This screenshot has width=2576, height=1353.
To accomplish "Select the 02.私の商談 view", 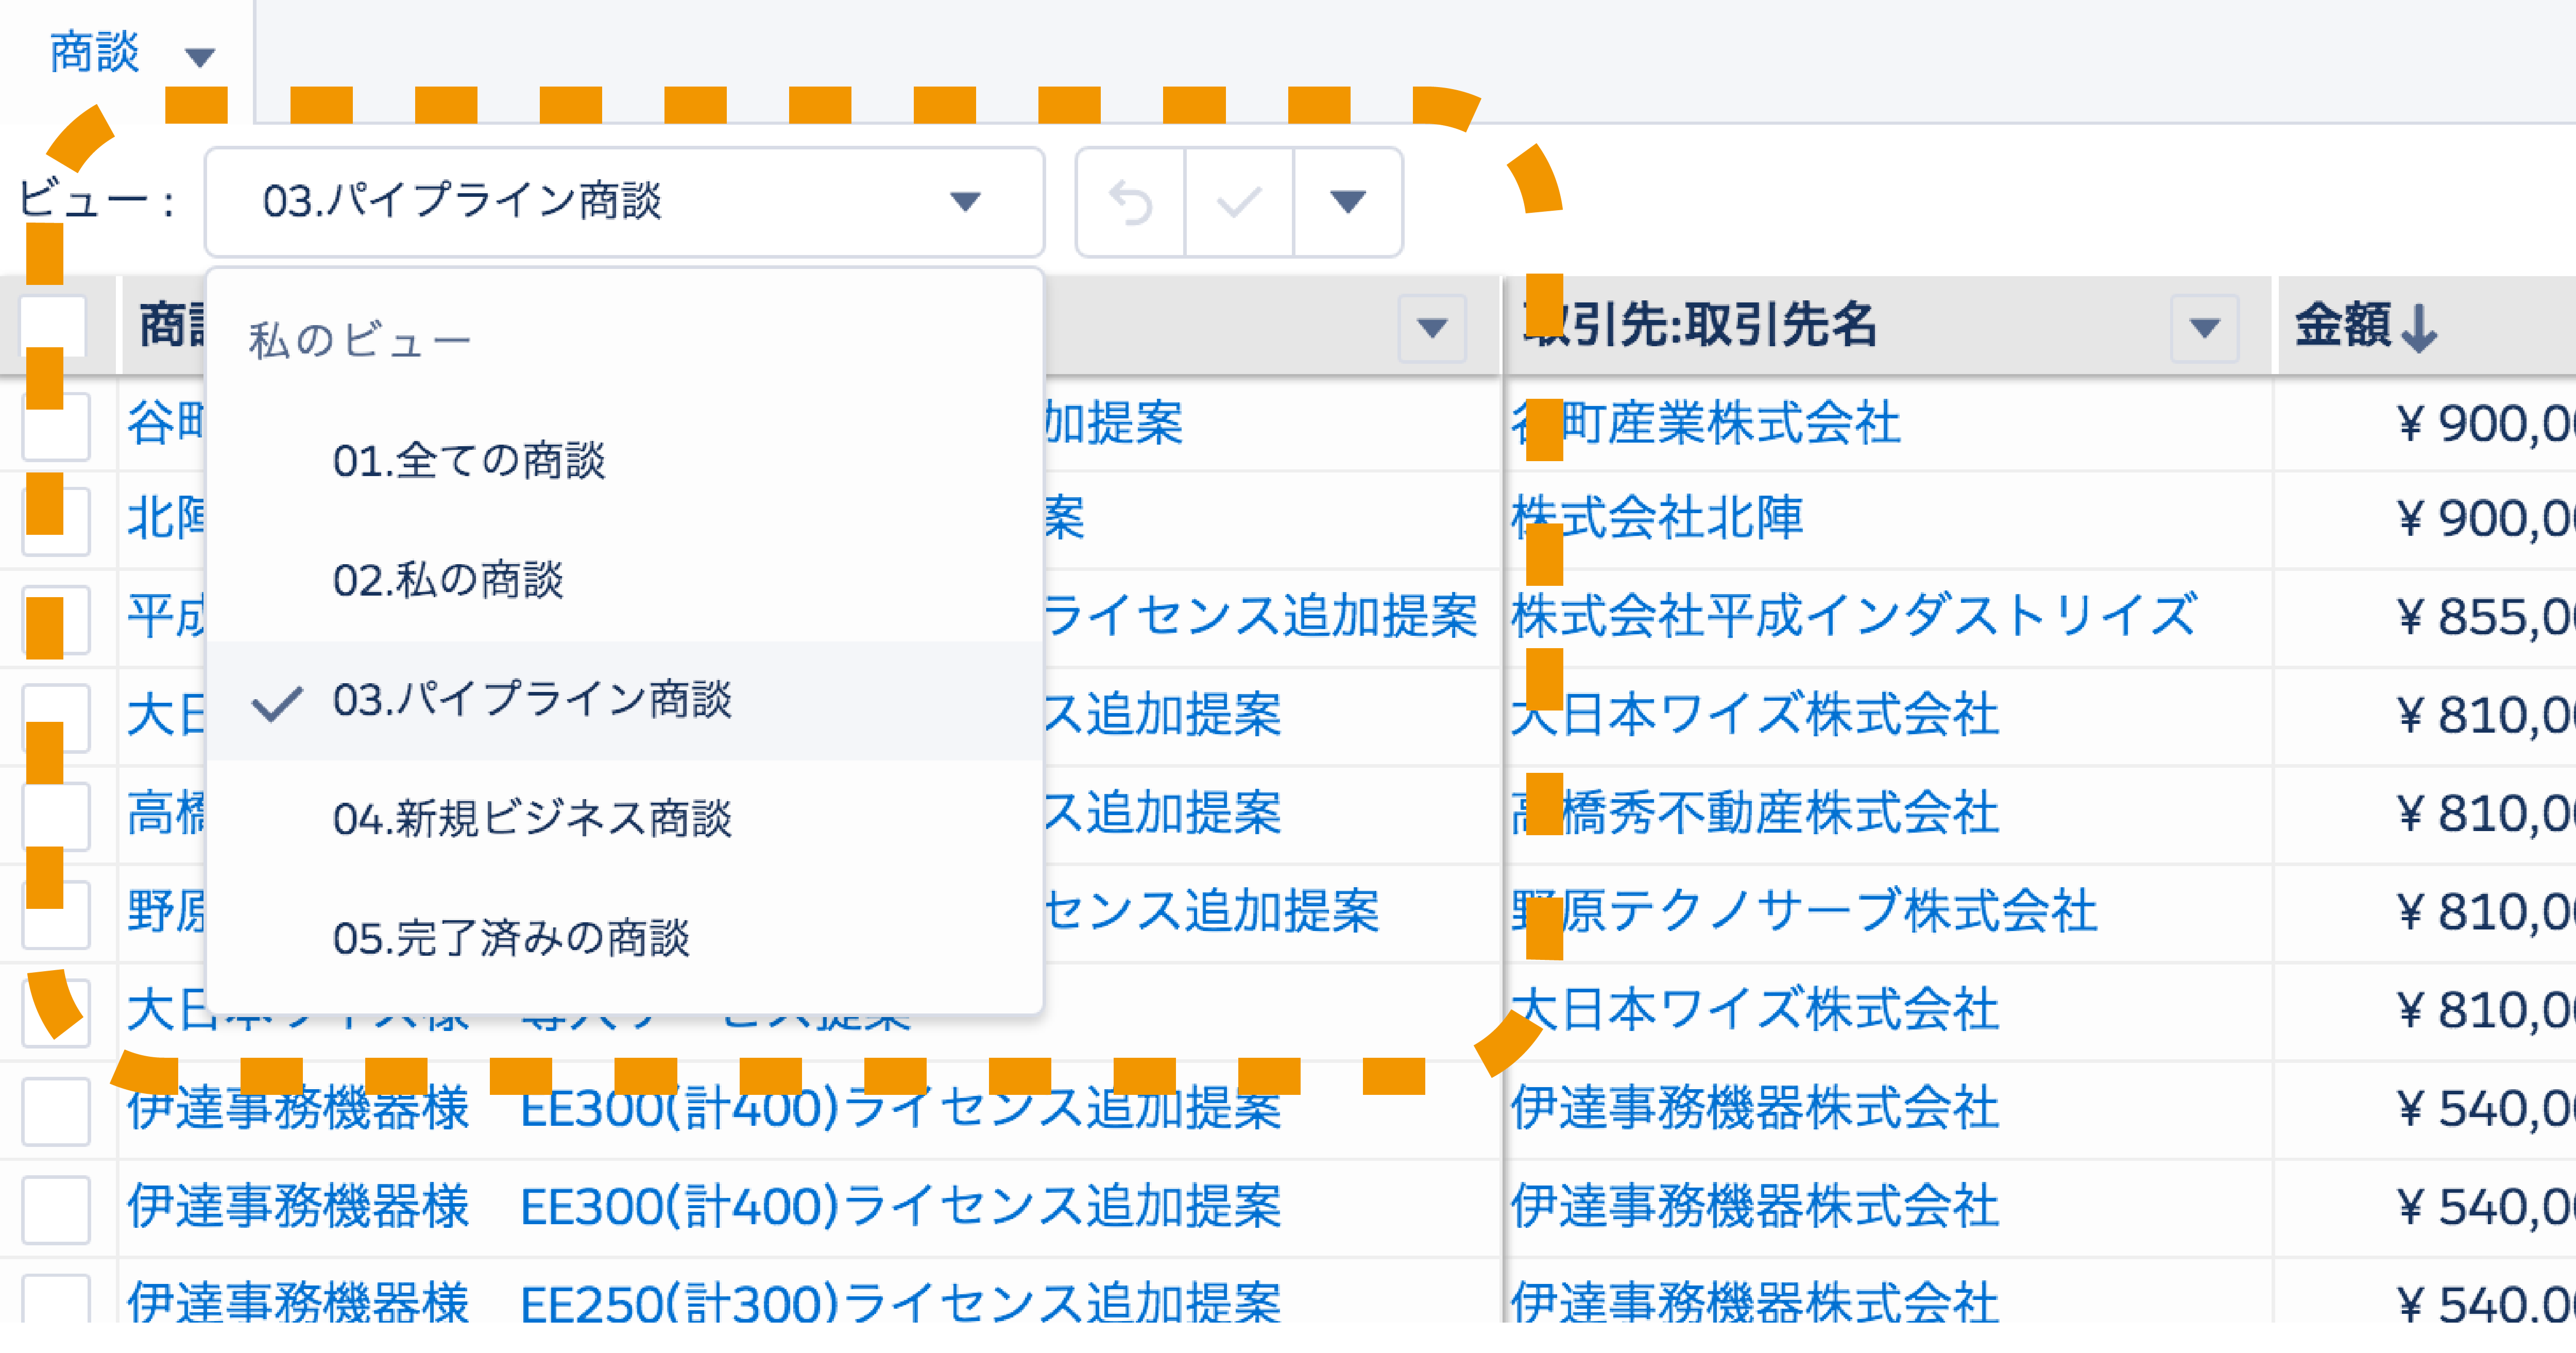I will 452,577.
